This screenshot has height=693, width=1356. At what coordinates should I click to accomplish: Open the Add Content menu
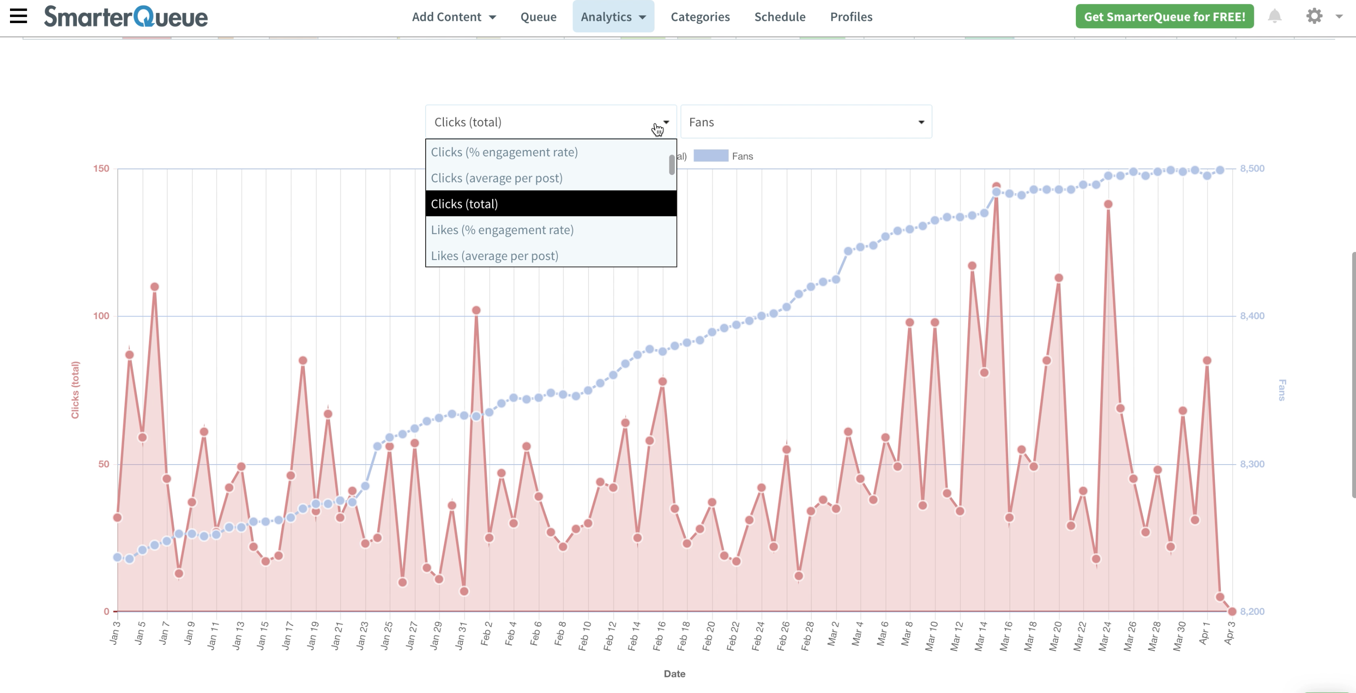pyautogui.click(x=454, y=17)
